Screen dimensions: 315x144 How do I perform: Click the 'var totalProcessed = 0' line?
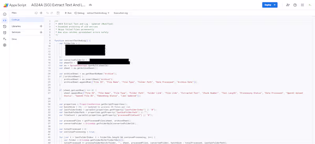pyautogui.click(x=73, y=129)
